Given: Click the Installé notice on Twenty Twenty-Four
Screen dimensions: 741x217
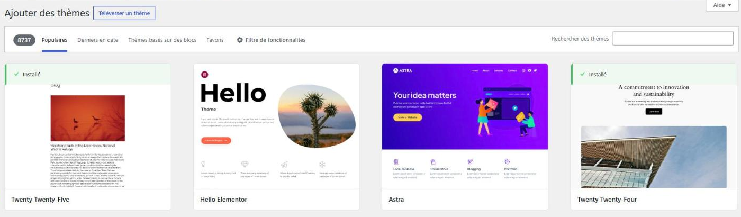Looking at the screenshot, I should (x=654, y=74).
